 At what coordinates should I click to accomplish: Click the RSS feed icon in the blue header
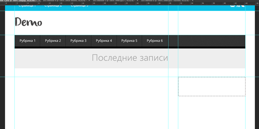(x=238, y=6)
